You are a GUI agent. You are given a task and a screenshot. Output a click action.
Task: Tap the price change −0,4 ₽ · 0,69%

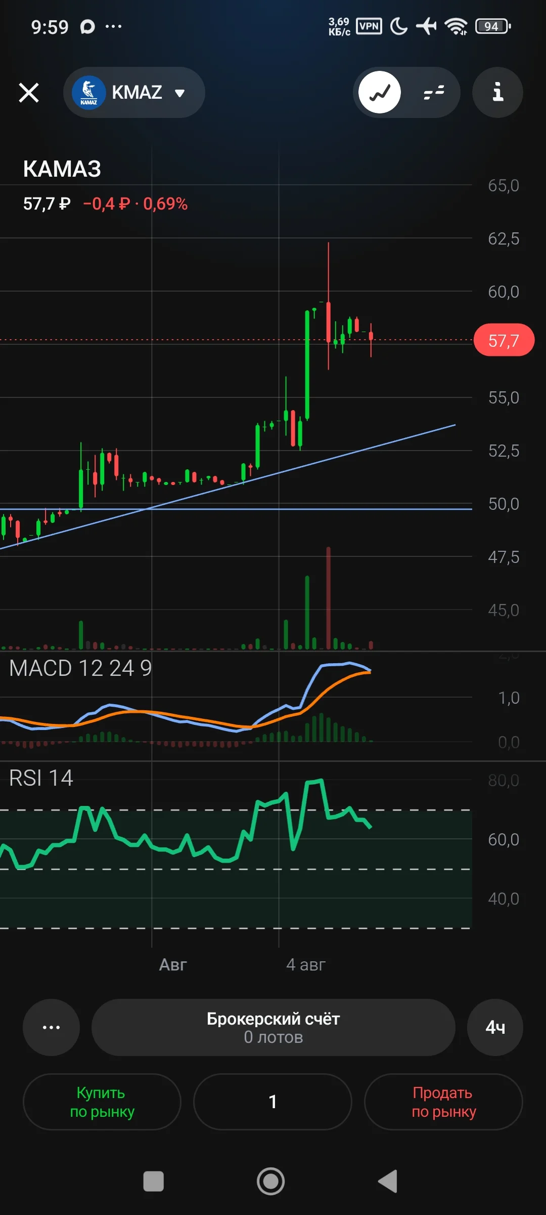135,204
